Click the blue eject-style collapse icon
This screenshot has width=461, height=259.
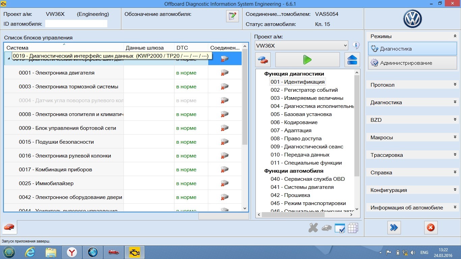(x=352, y=60)
